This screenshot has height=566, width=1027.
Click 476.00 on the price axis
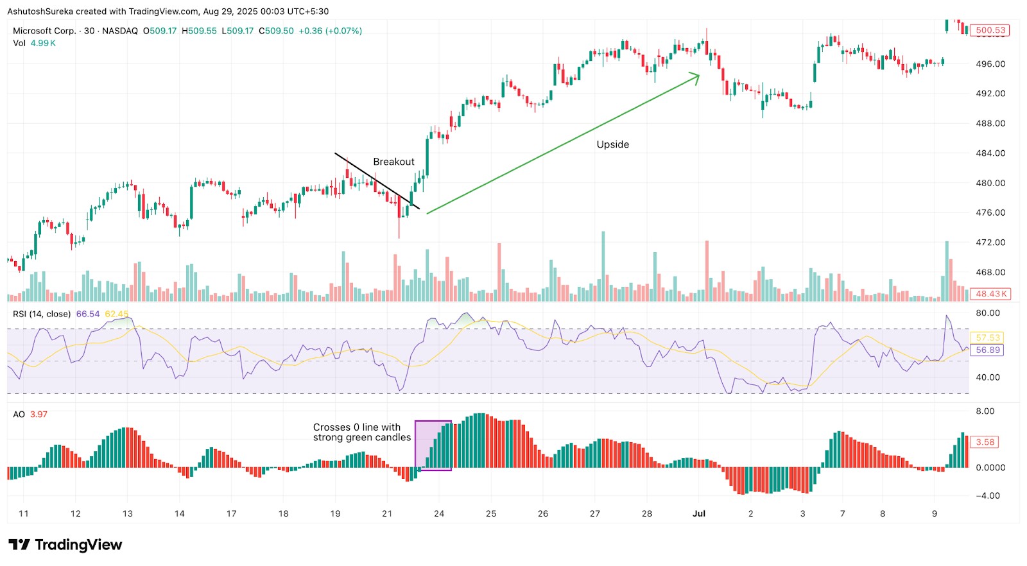(x=990, y=213)
